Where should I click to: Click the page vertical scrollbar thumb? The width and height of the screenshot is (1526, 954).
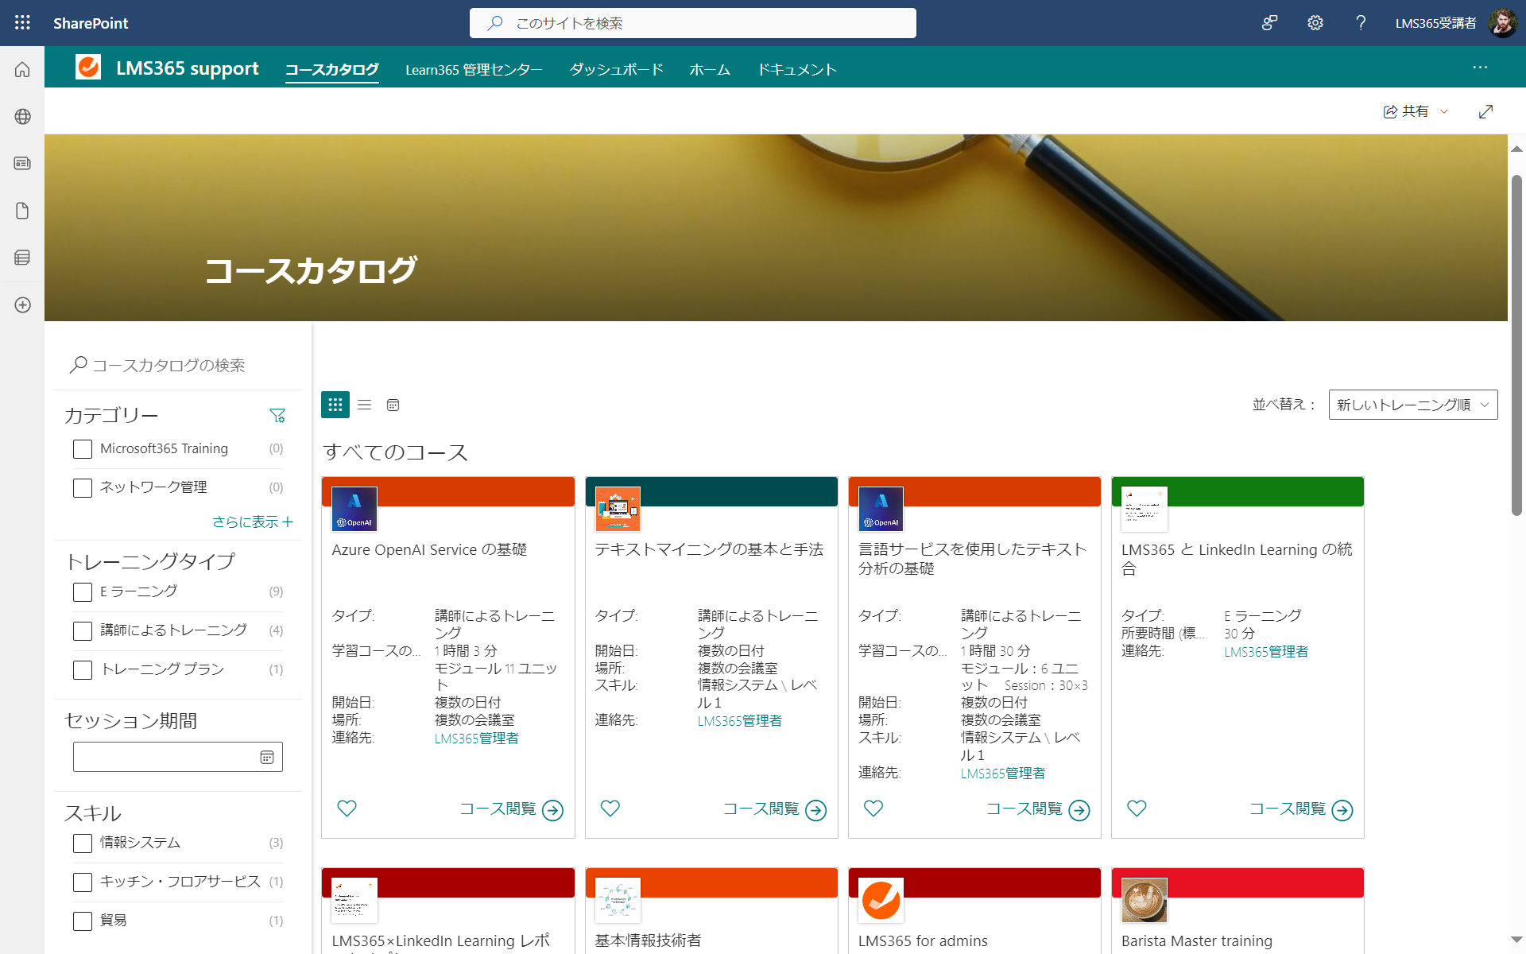tap(1516, 346)
